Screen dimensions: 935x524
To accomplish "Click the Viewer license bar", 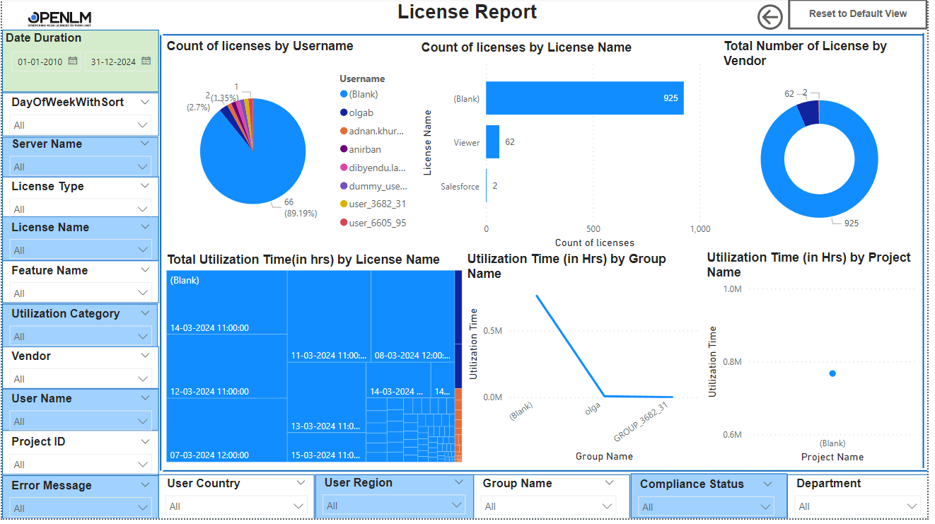I will pyautogui.click(x=492, y=142).
